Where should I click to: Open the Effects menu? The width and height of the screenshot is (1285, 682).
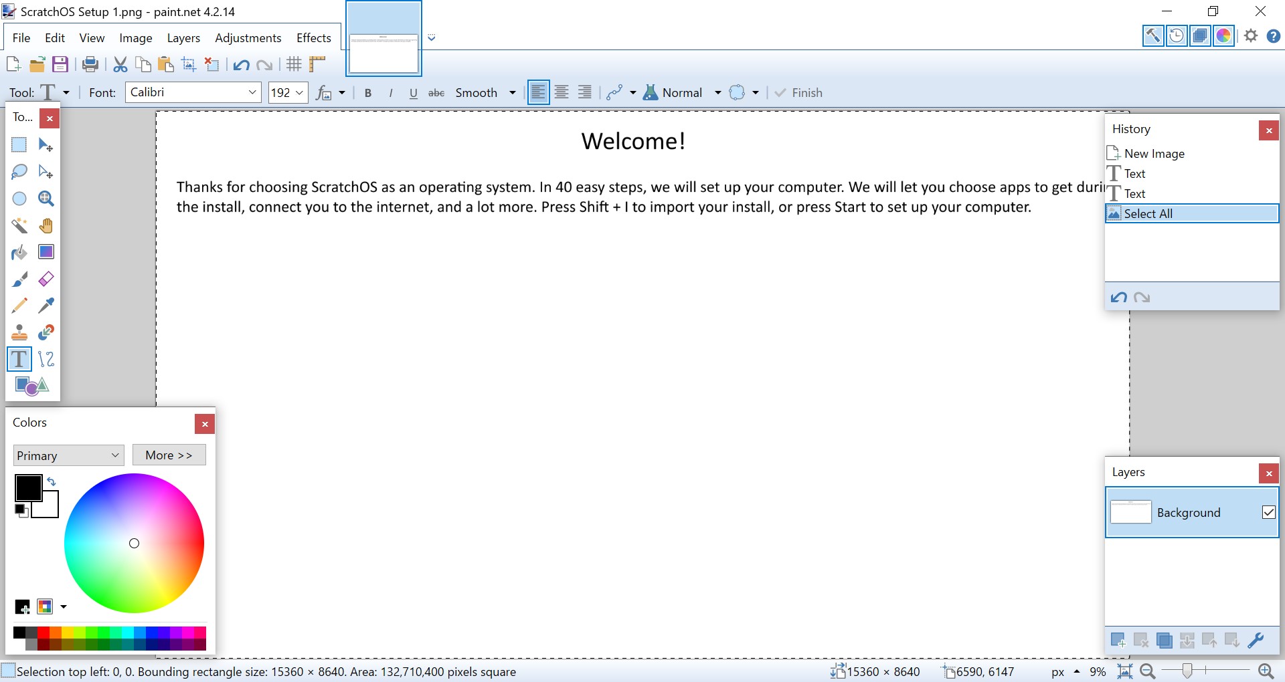[313, 38]
